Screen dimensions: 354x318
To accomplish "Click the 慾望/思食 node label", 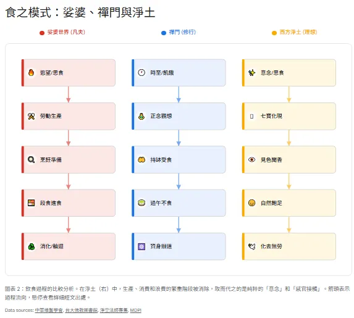I will (52, 73).
